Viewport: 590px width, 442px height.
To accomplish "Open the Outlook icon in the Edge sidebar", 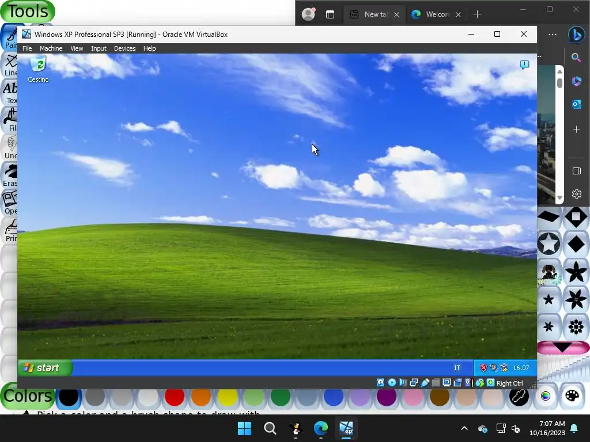I will click(x=576, y=104).
